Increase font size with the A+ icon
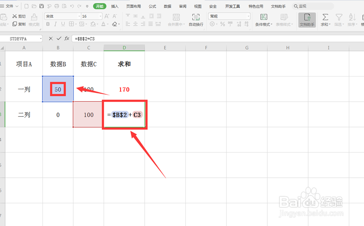 (x=107, y=16)
